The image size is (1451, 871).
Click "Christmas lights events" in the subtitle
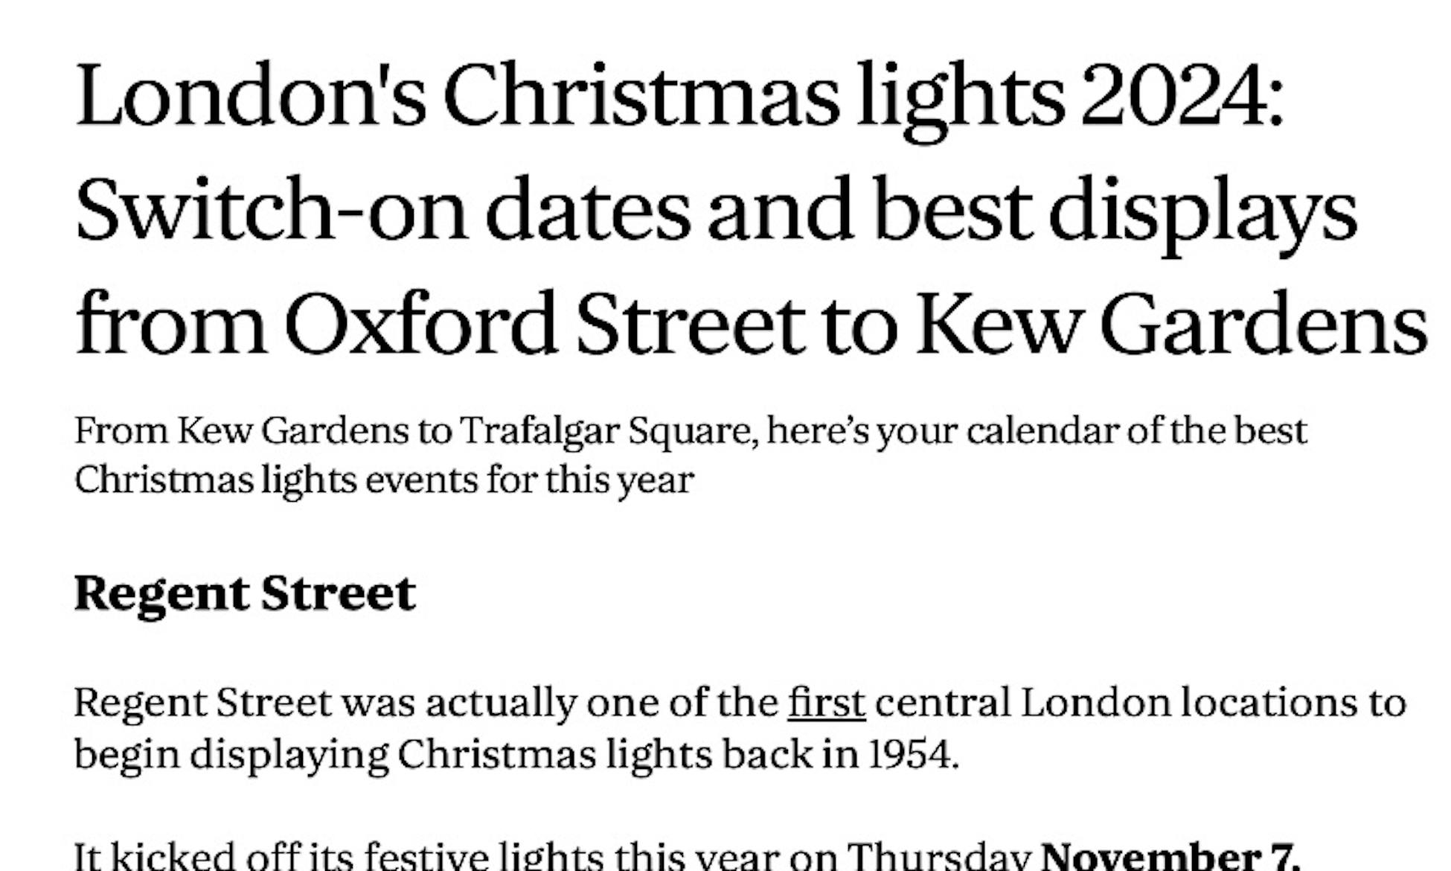coord(277,480)
